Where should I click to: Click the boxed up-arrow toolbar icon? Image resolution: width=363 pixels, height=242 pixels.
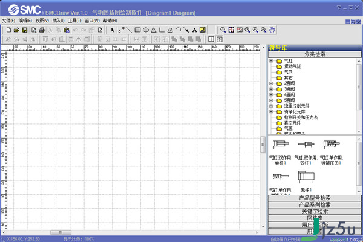coord(220,39)
